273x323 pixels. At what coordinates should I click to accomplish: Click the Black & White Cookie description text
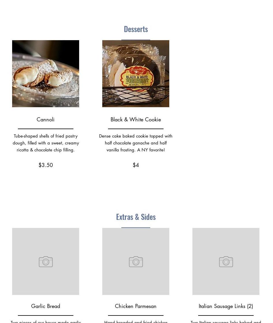point(135,143)
